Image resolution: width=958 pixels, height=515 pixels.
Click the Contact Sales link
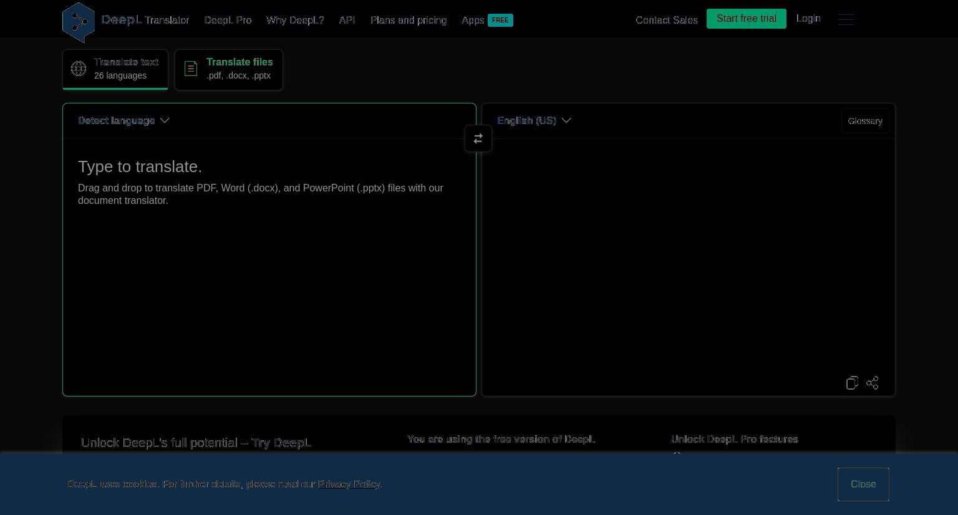[x=667, y=21]
